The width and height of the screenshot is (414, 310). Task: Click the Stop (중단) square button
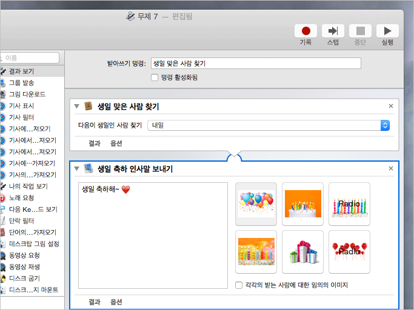pyautogui.click(x=361, y=31)
